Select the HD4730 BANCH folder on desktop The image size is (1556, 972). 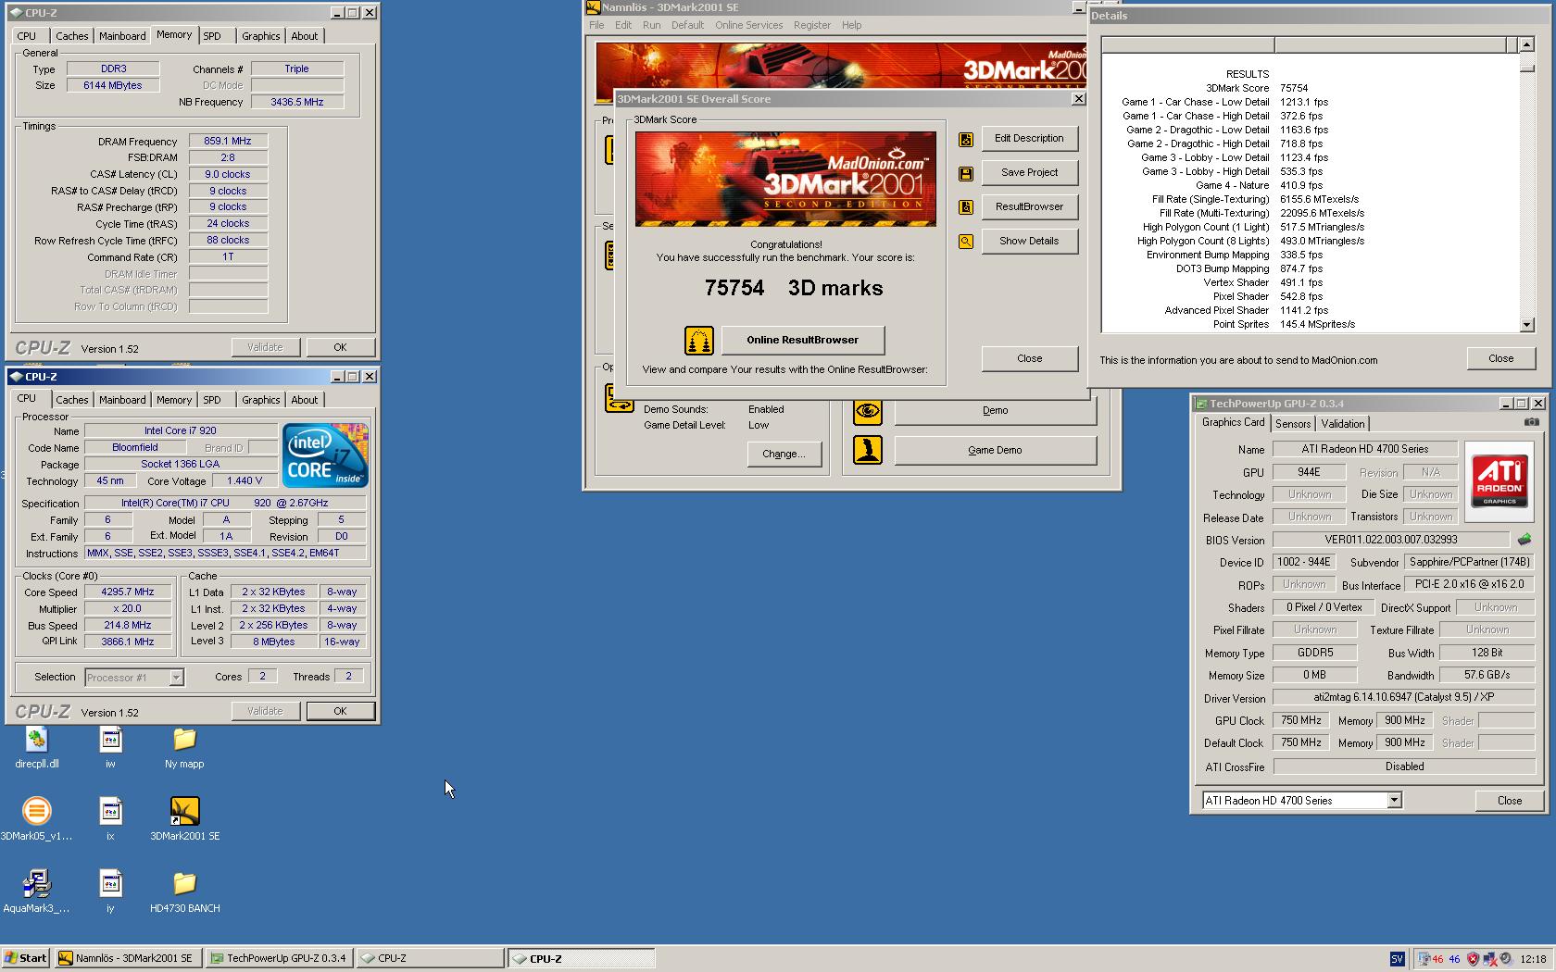[184, 892]
